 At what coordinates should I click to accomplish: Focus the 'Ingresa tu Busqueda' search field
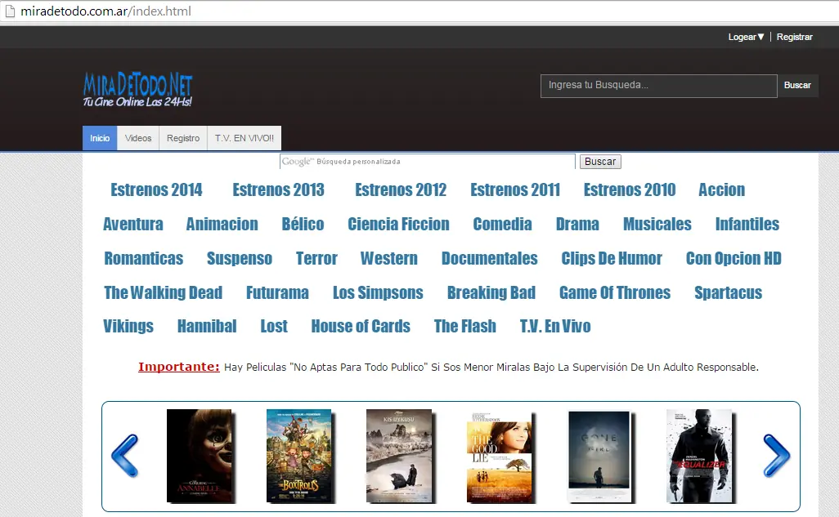[x=658, y=86]
